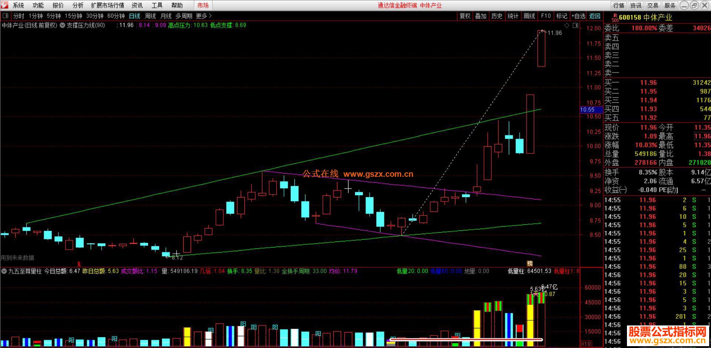Click the 换手 value 8.35%
This screenshot has width=711, height=348.
[648, 172]
